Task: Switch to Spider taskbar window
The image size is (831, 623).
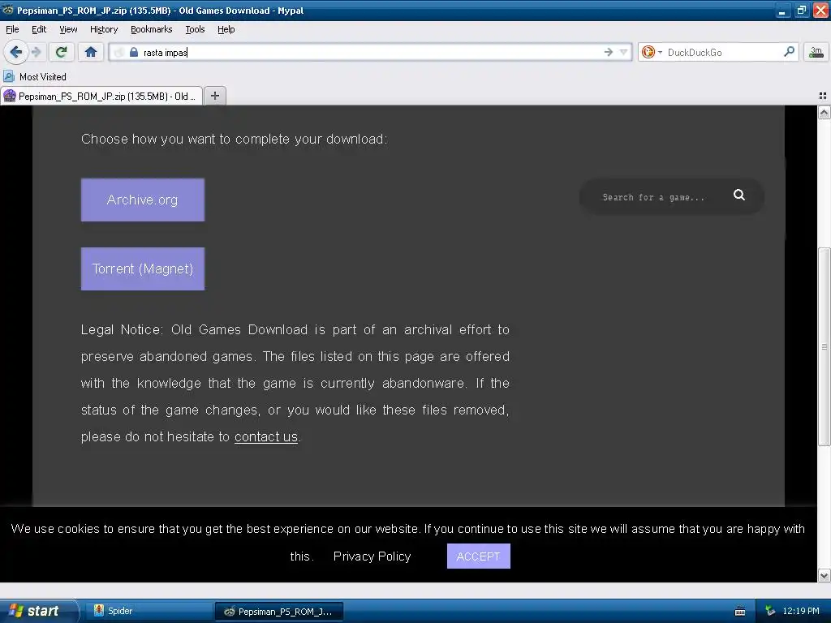Action: [x=149, y=611]
